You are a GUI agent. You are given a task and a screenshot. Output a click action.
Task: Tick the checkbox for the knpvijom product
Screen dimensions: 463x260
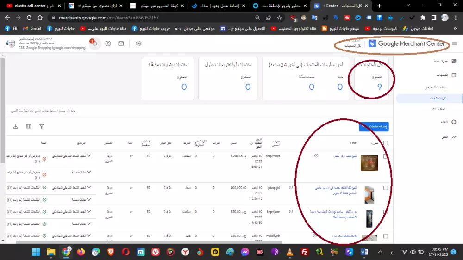click(386, 212)
